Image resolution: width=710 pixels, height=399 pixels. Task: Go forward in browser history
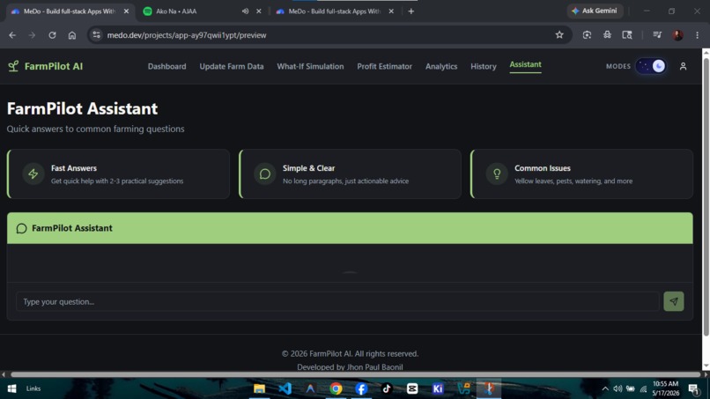coord(32,35)
